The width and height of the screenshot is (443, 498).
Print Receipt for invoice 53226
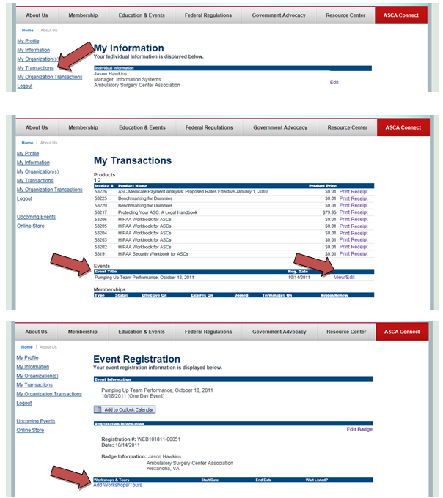coord(354,192)
